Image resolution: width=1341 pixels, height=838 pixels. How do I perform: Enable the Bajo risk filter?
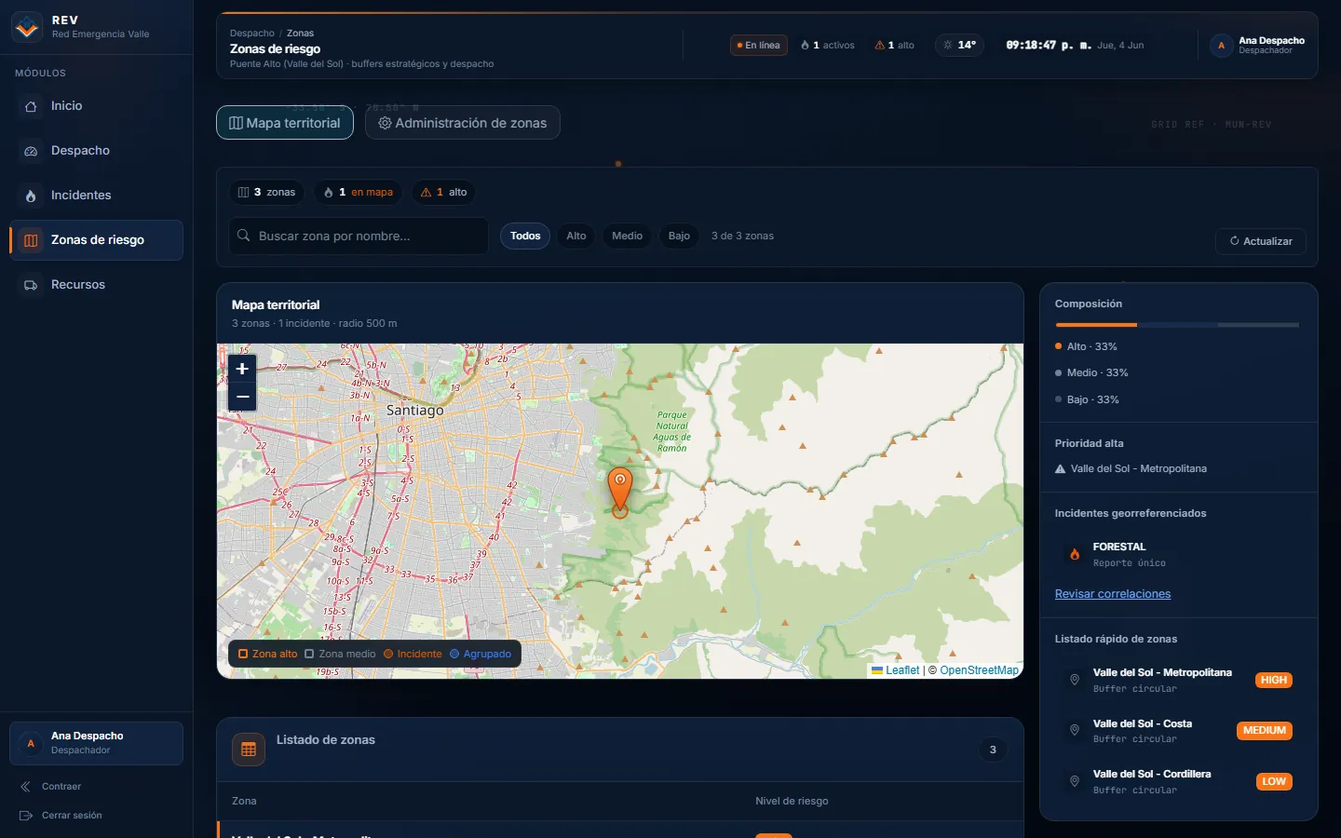click(x=679, y=236)
